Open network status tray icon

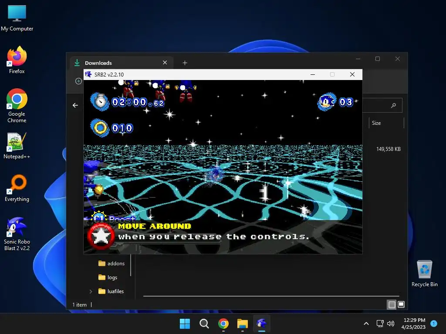coord(380,324)
